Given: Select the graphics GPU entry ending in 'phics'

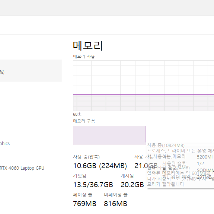Looking at the screenshot, I should pyautogui.click(x=5, y=144).
